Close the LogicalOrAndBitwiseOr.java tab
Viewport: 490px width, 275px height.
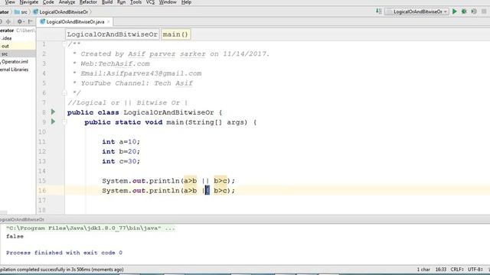[109, 22]
